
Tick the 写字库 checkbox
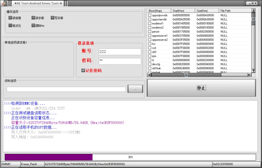coord(52,18)
